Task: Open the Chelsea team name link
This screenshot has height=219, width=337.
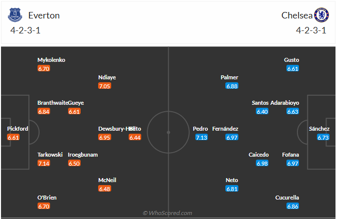Action: tap(296, 15)
